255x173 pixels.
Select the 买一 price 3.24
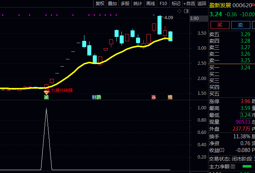tap(245, 67)
